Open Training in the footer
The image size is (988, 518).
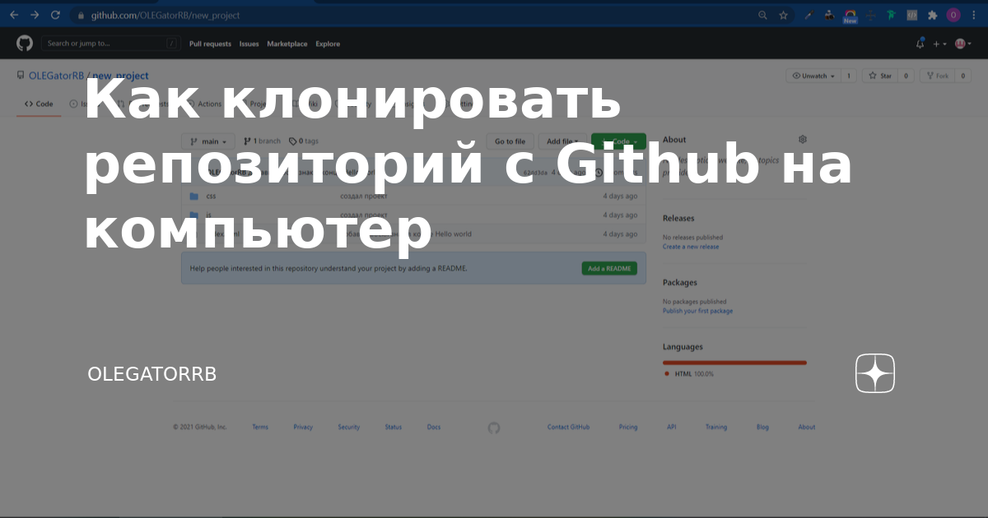click(716, 428)
